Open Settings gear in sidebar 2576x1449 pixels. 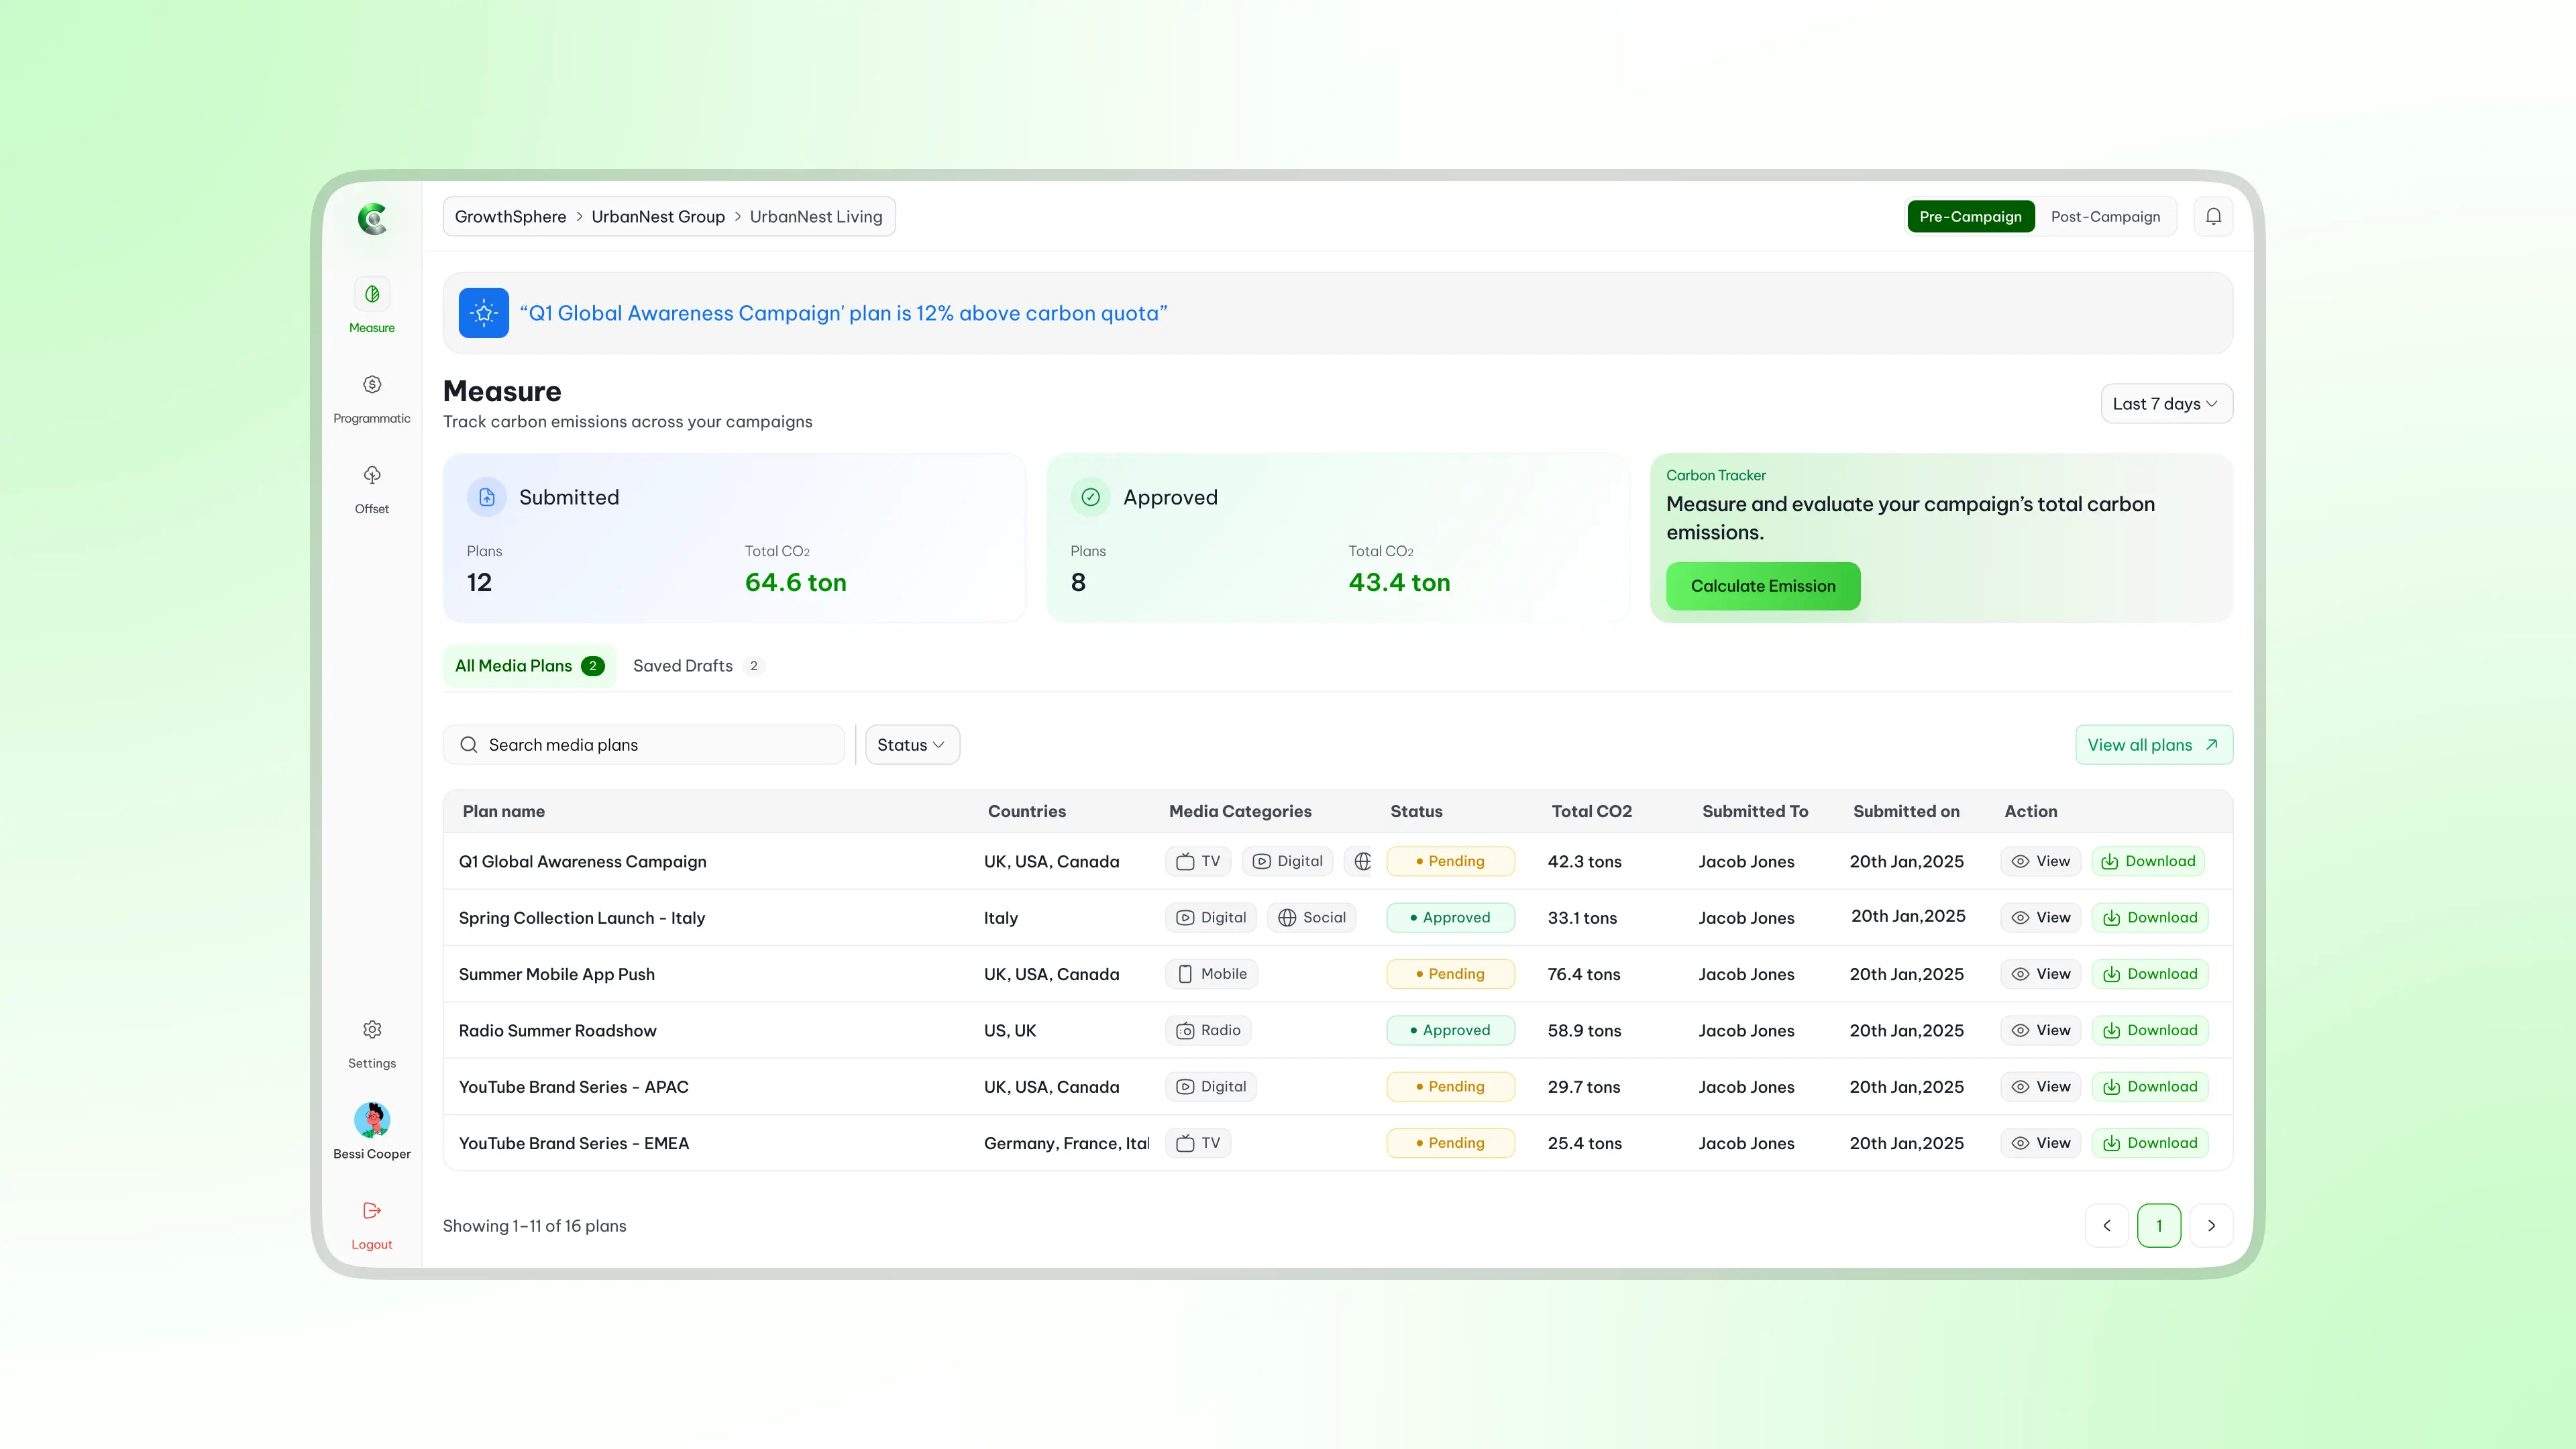click(372, 1030)
